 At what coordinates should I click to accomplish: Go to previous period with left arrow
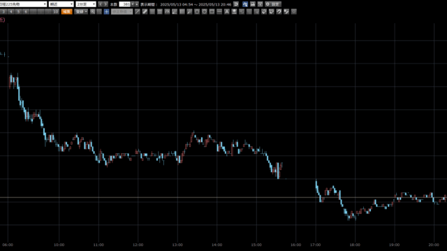(x=101, y=4)
